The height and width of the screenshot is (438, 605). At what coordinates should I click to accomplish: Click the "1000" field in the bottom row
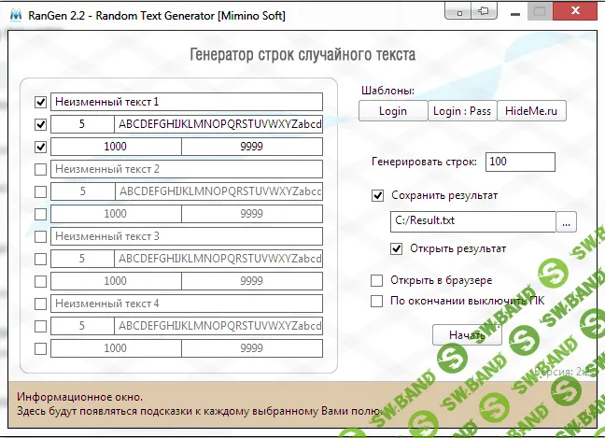click(116, 348)
